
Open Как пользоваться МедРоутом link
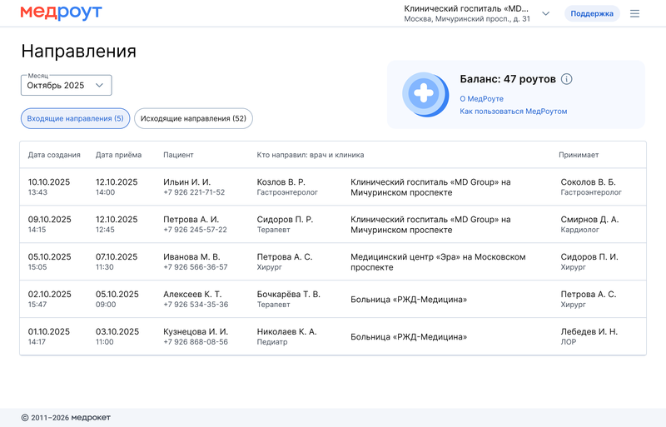(513, 112)
